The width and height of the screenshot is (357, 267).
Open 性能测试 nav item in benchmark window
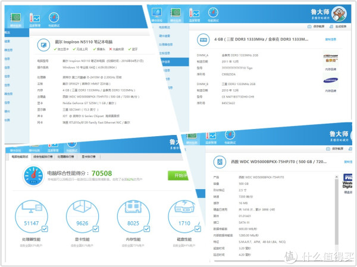tap(72, 147)
